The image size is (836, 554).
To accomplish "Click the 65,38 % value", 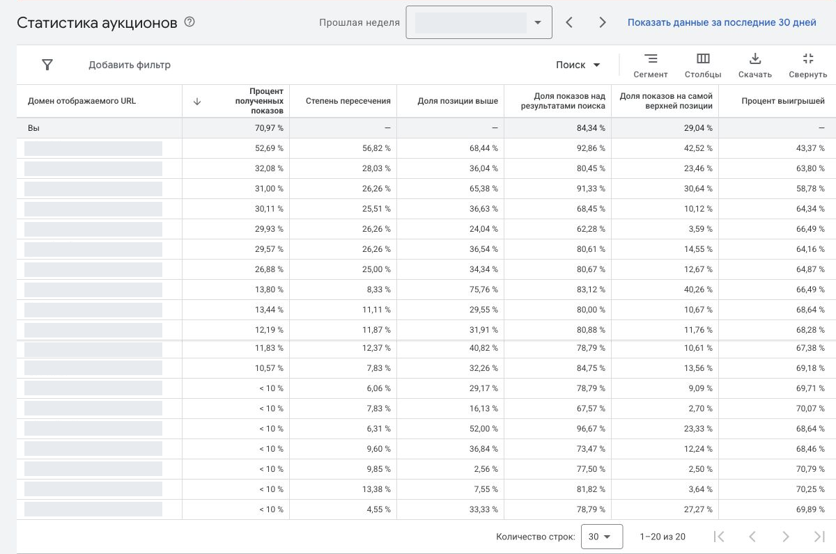I will (484, 189).
